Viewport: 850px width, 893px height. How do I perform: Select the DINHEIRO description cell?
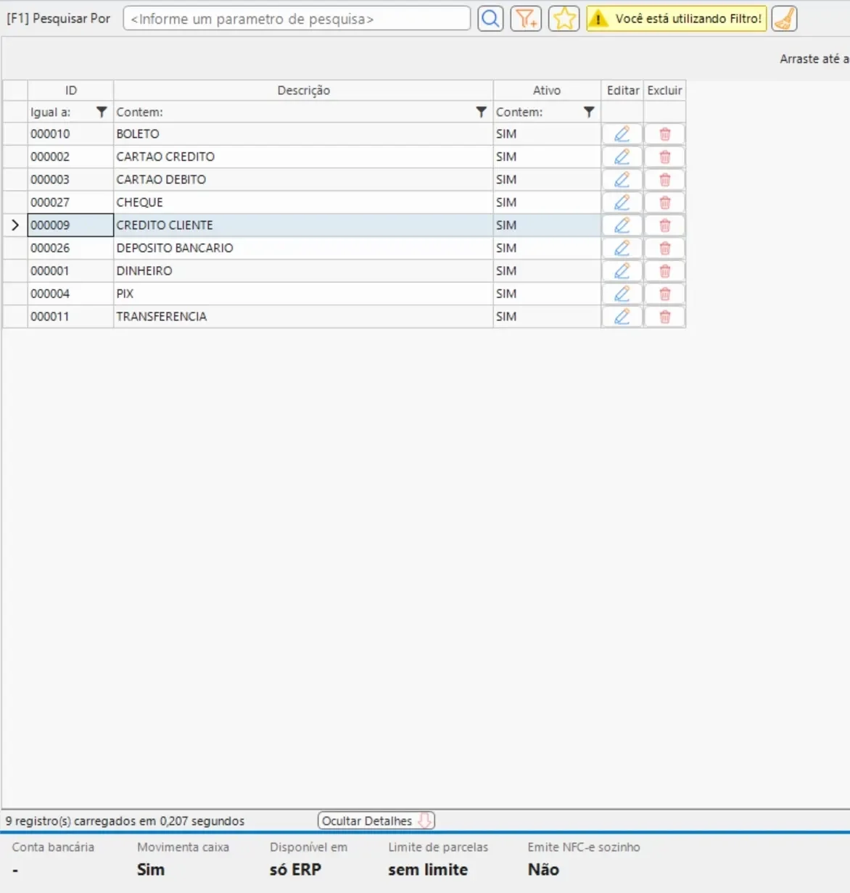click(303, 271)
